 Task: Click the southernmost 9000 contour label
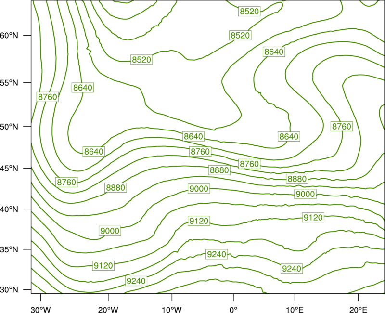(x=110, y=231)
